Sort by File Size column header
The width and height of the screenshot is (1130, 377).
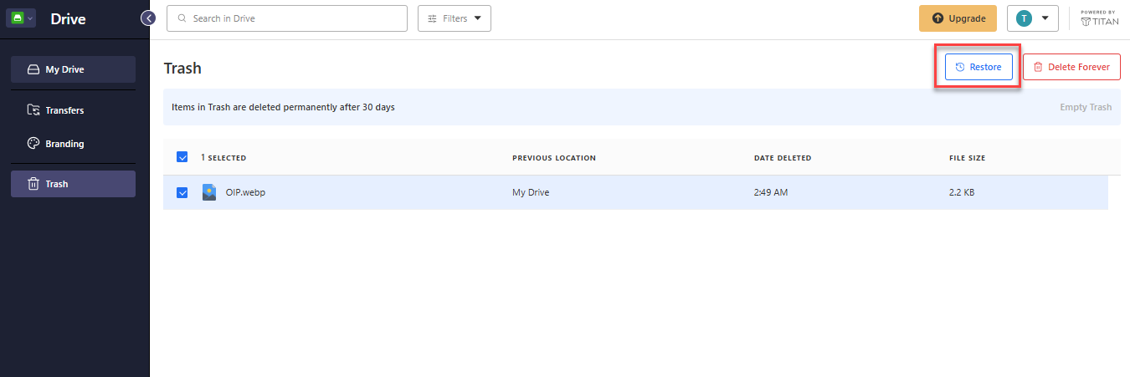tap(966, 158)
